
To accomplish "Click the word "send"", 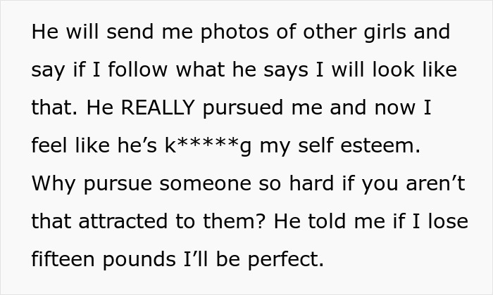I will 130,33.
